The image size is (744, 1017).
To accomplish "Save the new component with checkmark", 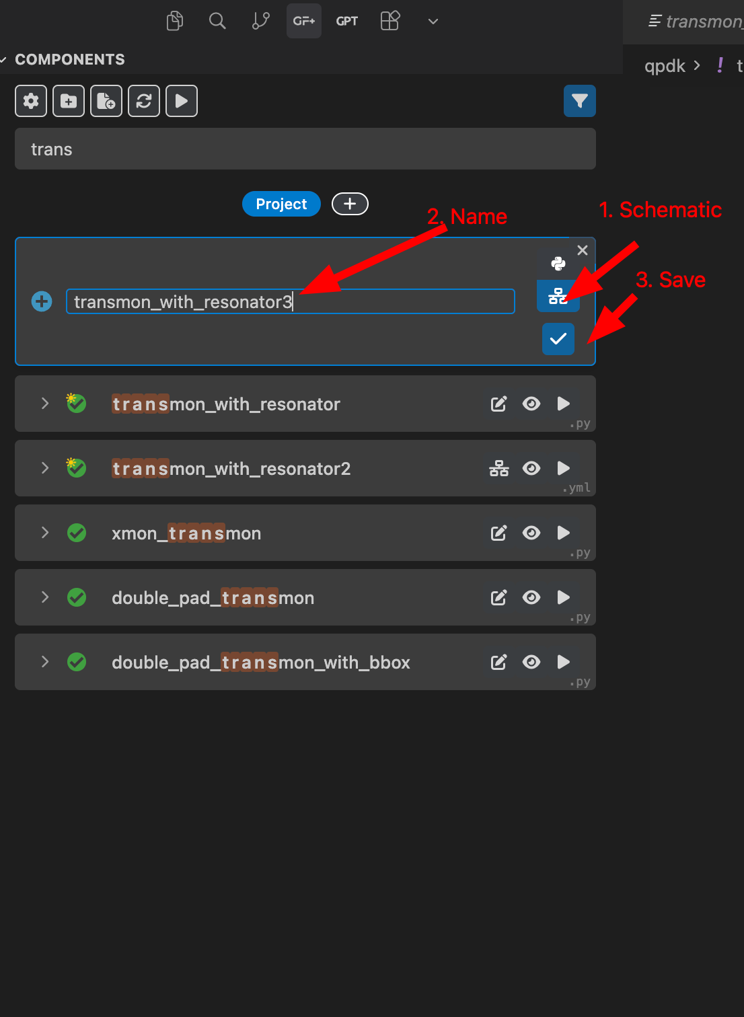I will [x=558, y=339].
